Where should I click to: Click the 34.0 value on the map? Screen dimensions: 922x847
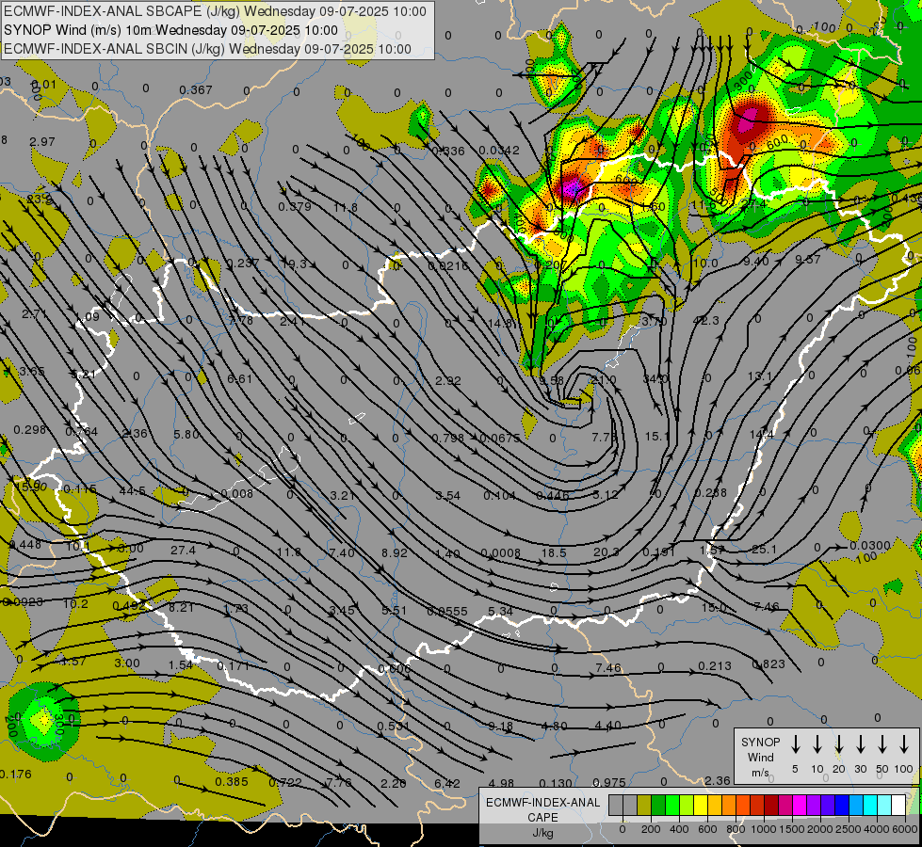point(655,378)
